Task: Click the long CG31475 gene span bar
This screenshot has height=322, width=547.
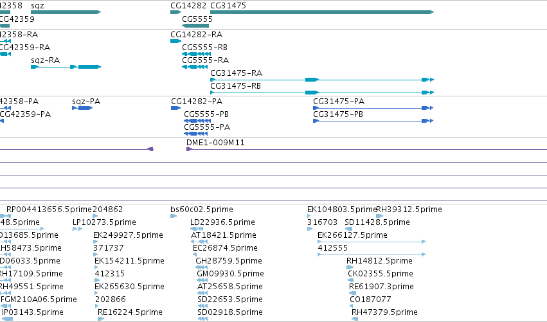Action: pyautogui.click(x=322, y=12)
